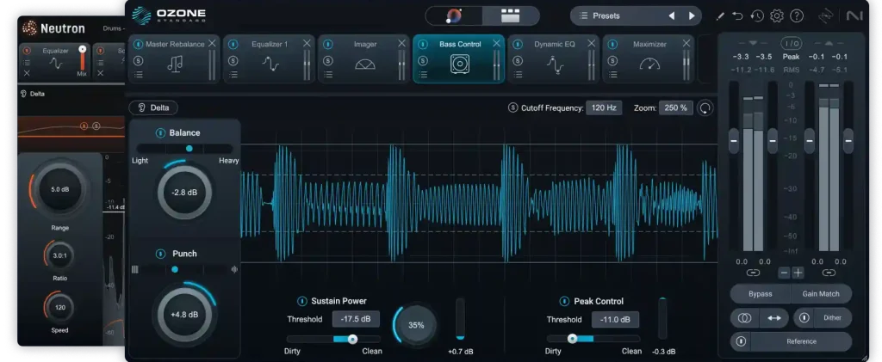Toggle Master Rebalance module power
Screen dimensions: 882x362
[138, 45]
